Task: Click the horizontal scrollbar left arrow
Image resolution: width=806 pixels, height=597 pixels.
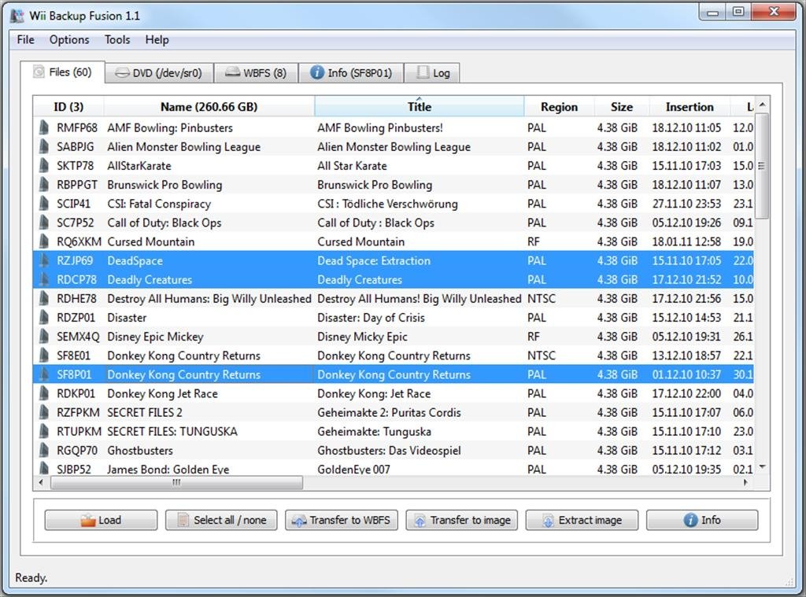Action: 41,482
